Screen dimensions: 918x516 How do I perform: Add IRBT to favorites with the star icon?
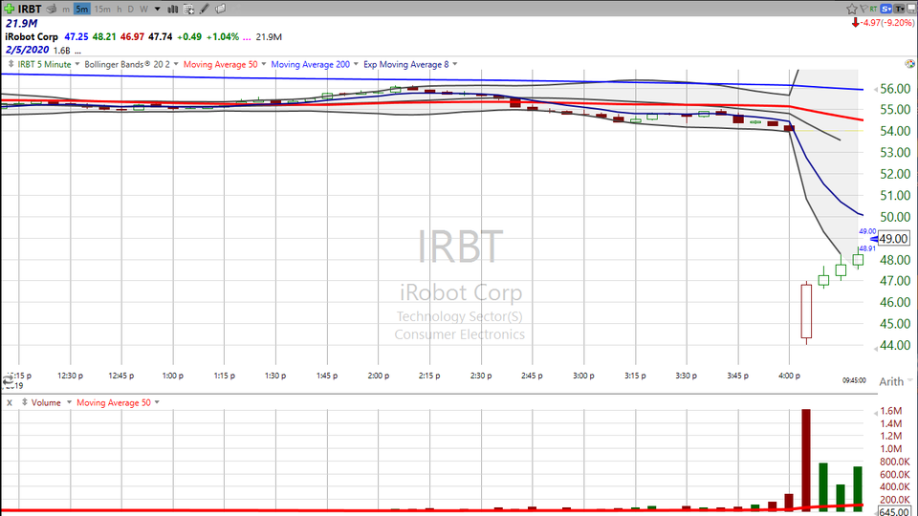point(852,9)
